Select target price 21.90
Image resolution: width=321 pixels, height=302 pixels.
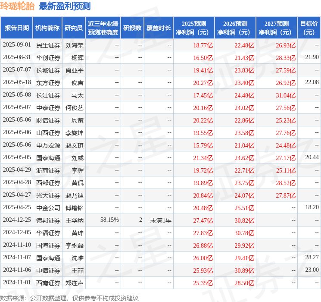(x=312, y=57)
